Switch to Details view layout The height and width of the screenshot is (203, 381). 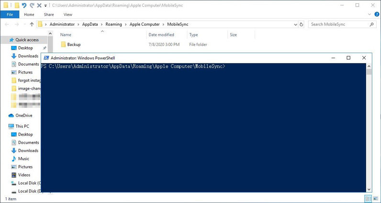(368, 199)
